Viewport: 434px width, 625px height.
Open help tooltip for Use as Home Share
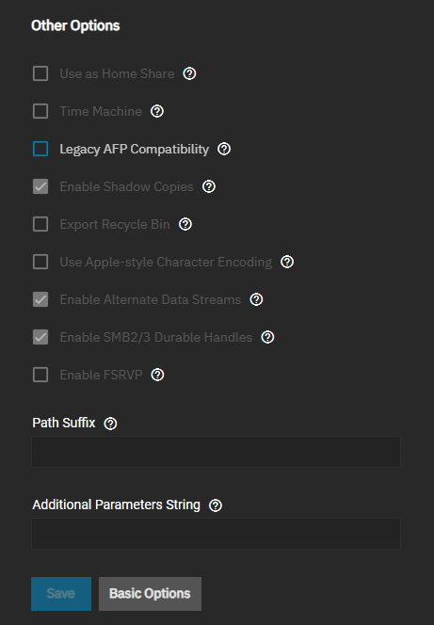point(189,73)
